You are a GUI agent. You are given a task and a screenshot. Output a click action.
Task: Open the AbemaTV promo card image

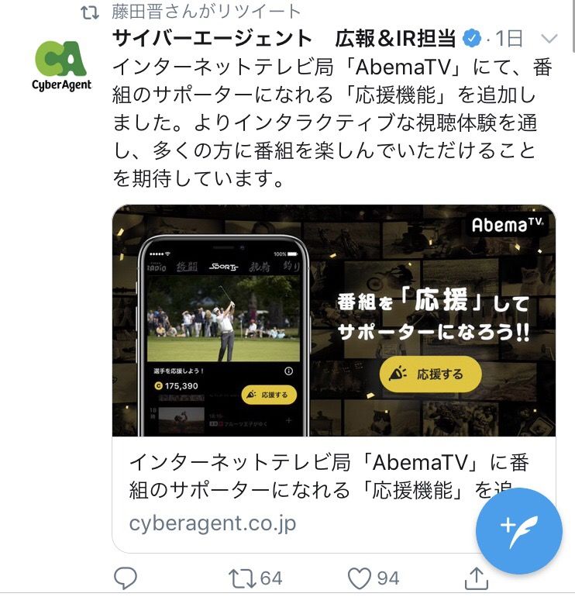point(334,320)
